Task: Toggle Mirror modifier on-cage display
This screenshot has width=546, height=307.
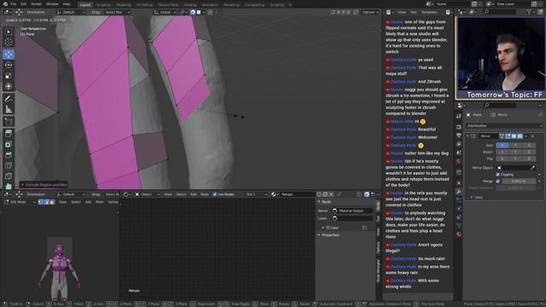Action: tap(502, 136)
